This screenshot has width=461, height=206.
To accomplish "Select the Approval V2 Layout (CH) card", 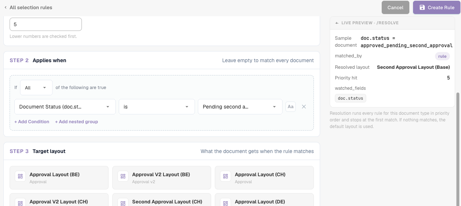I will tap(59, 200).
